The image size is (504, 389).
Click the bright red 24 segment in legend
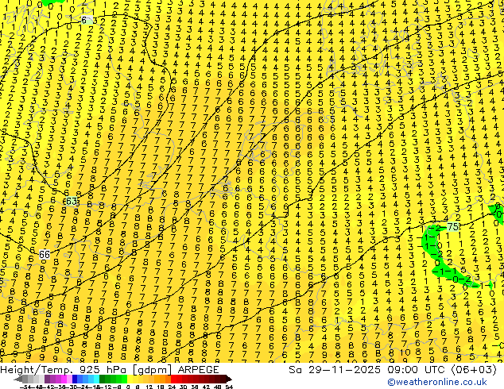(x=173, y=379)
